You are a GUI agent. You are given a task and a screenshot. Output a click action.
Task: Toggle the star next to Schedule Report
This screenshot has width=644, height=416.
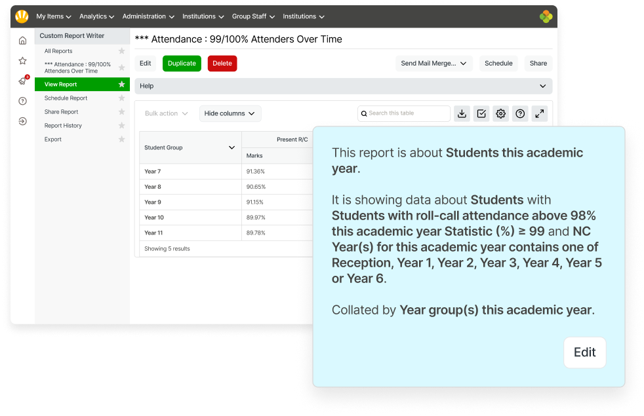121,98
